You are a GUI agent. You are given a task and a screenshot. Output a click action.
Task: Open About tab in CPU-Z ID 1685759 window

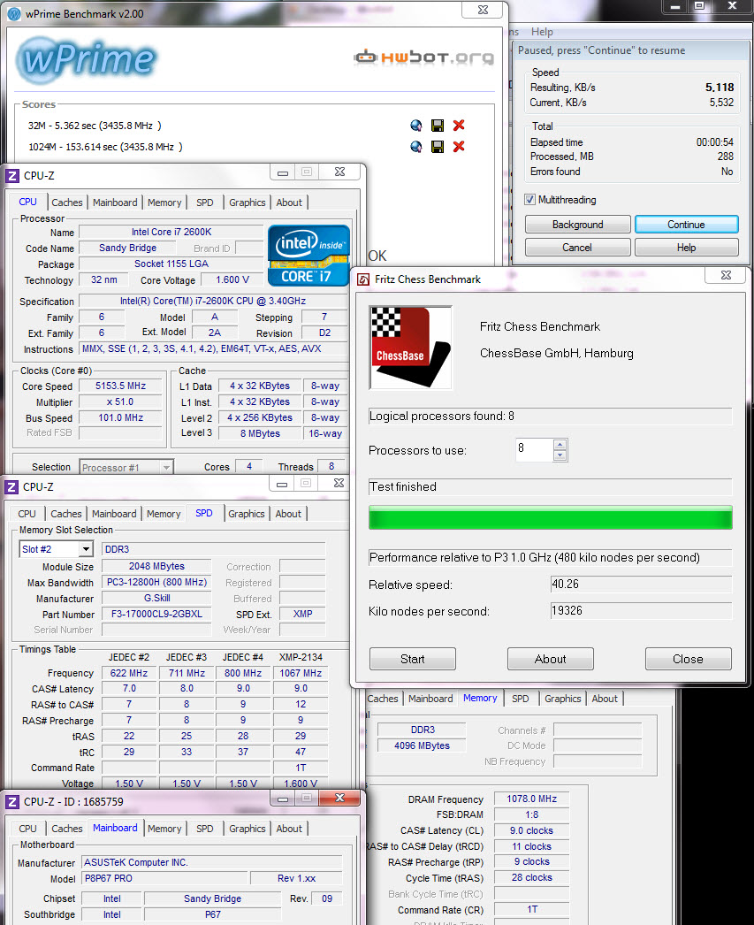(x=289, y=829)
